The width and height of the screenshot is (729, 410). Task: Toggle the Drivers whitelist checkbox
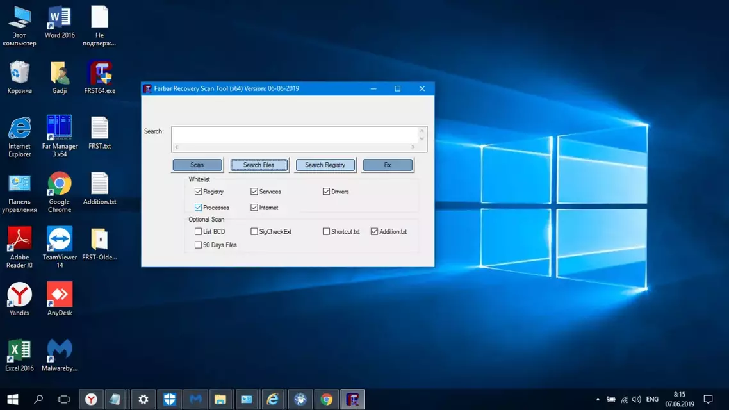[326, 192]
